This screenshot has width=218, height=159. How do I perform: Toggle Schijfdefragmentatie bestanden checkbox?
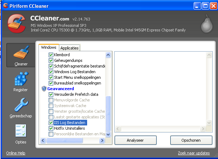pyautogui.click(x=51, y=66)
